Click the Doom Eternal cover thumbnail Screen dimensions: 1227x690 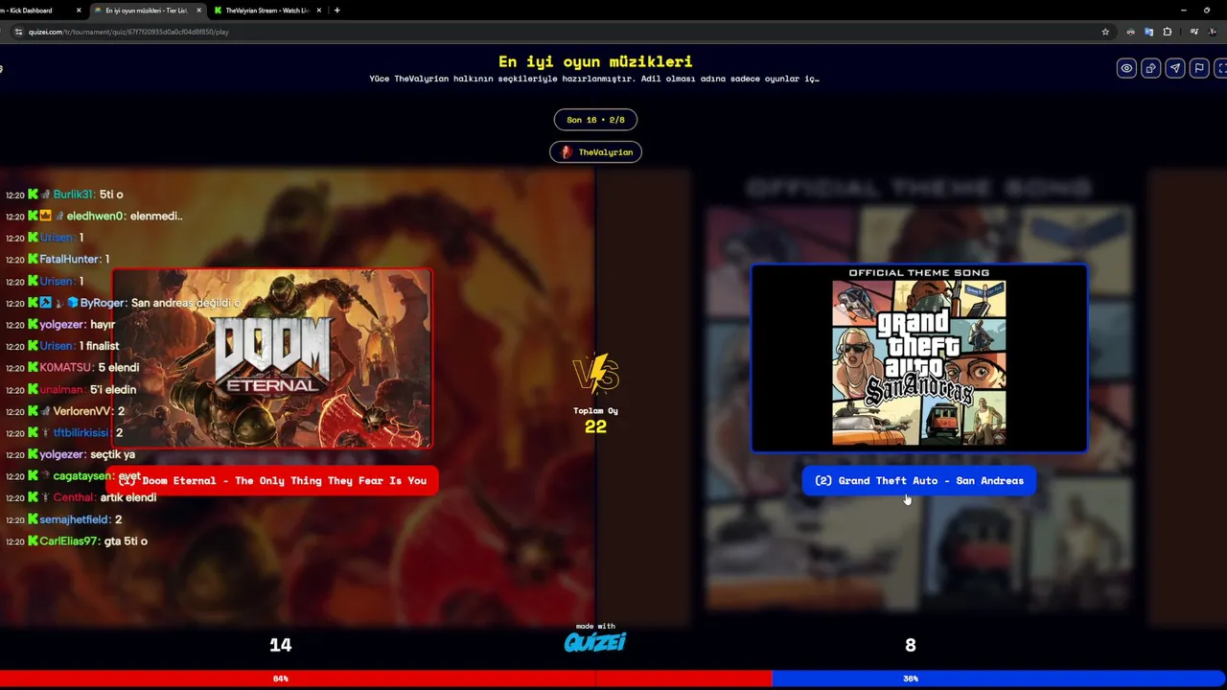[271, 357]
